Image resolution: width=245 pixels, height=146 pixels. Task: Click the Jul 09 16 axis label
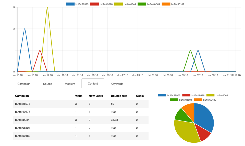tap(213, 75)
